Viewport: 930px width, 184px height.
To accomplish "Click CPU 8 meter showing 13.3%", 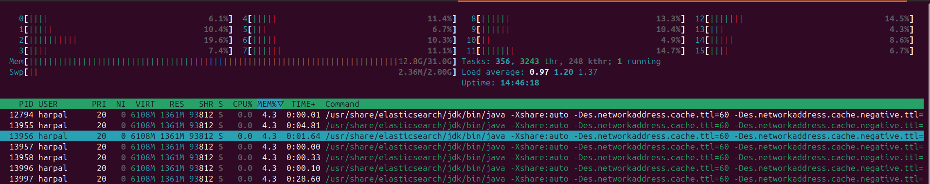I will click(578, 18).
